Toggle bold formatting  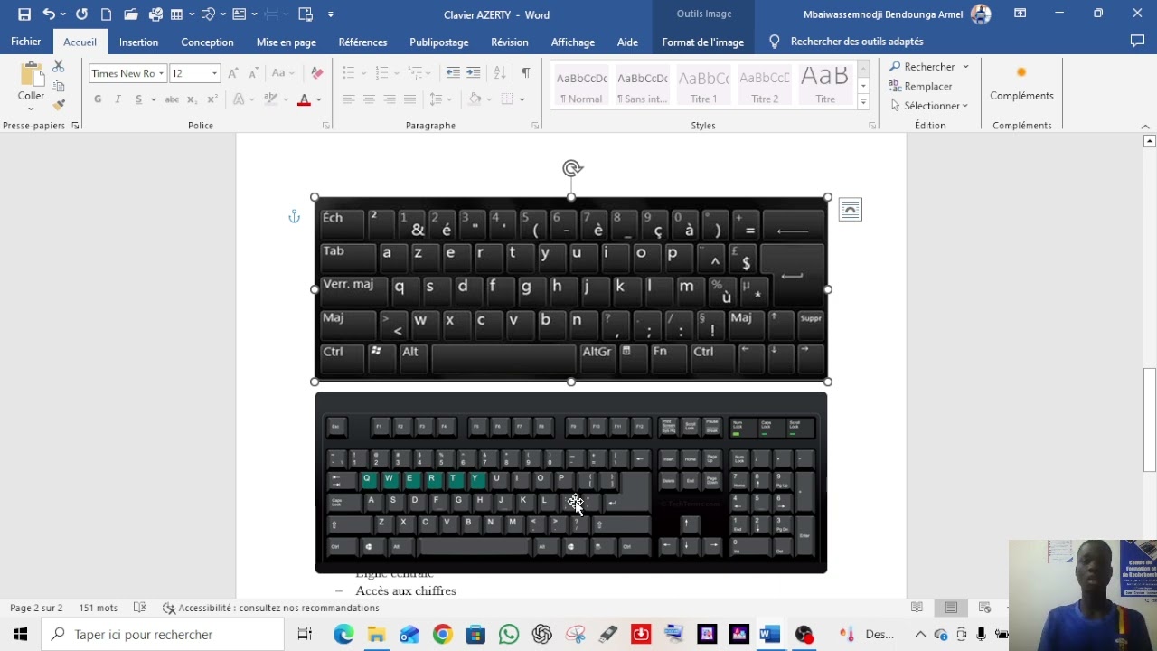pyautogui.click(x=98, y=99)
